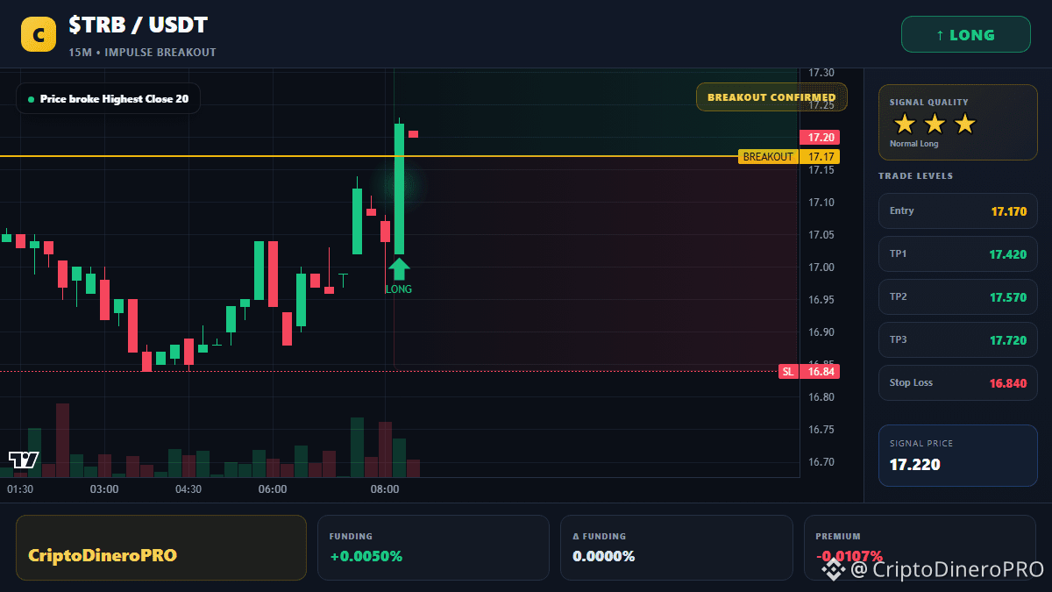Image resolution: width=1052 pixels, height=592 pixels.
Task: Click the 04:30 time axis label
Action: [188, 489]
